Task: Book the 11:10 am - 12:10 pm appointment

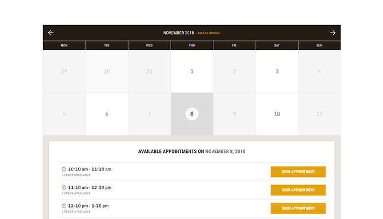Action: 298,190
